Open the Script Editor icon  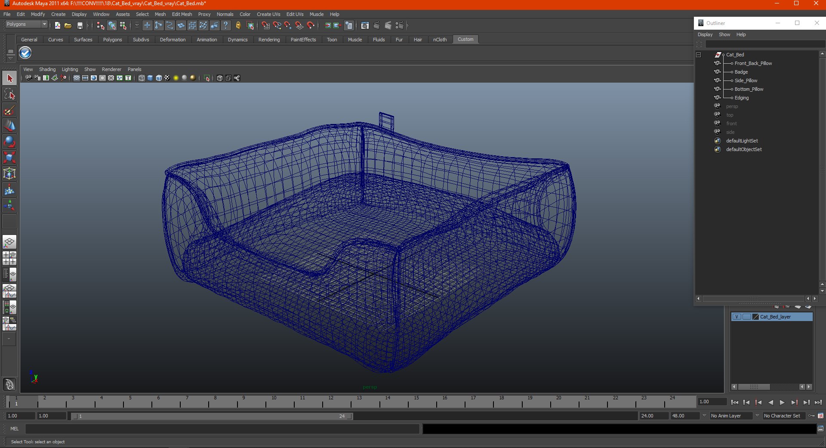tap(820, 429)
